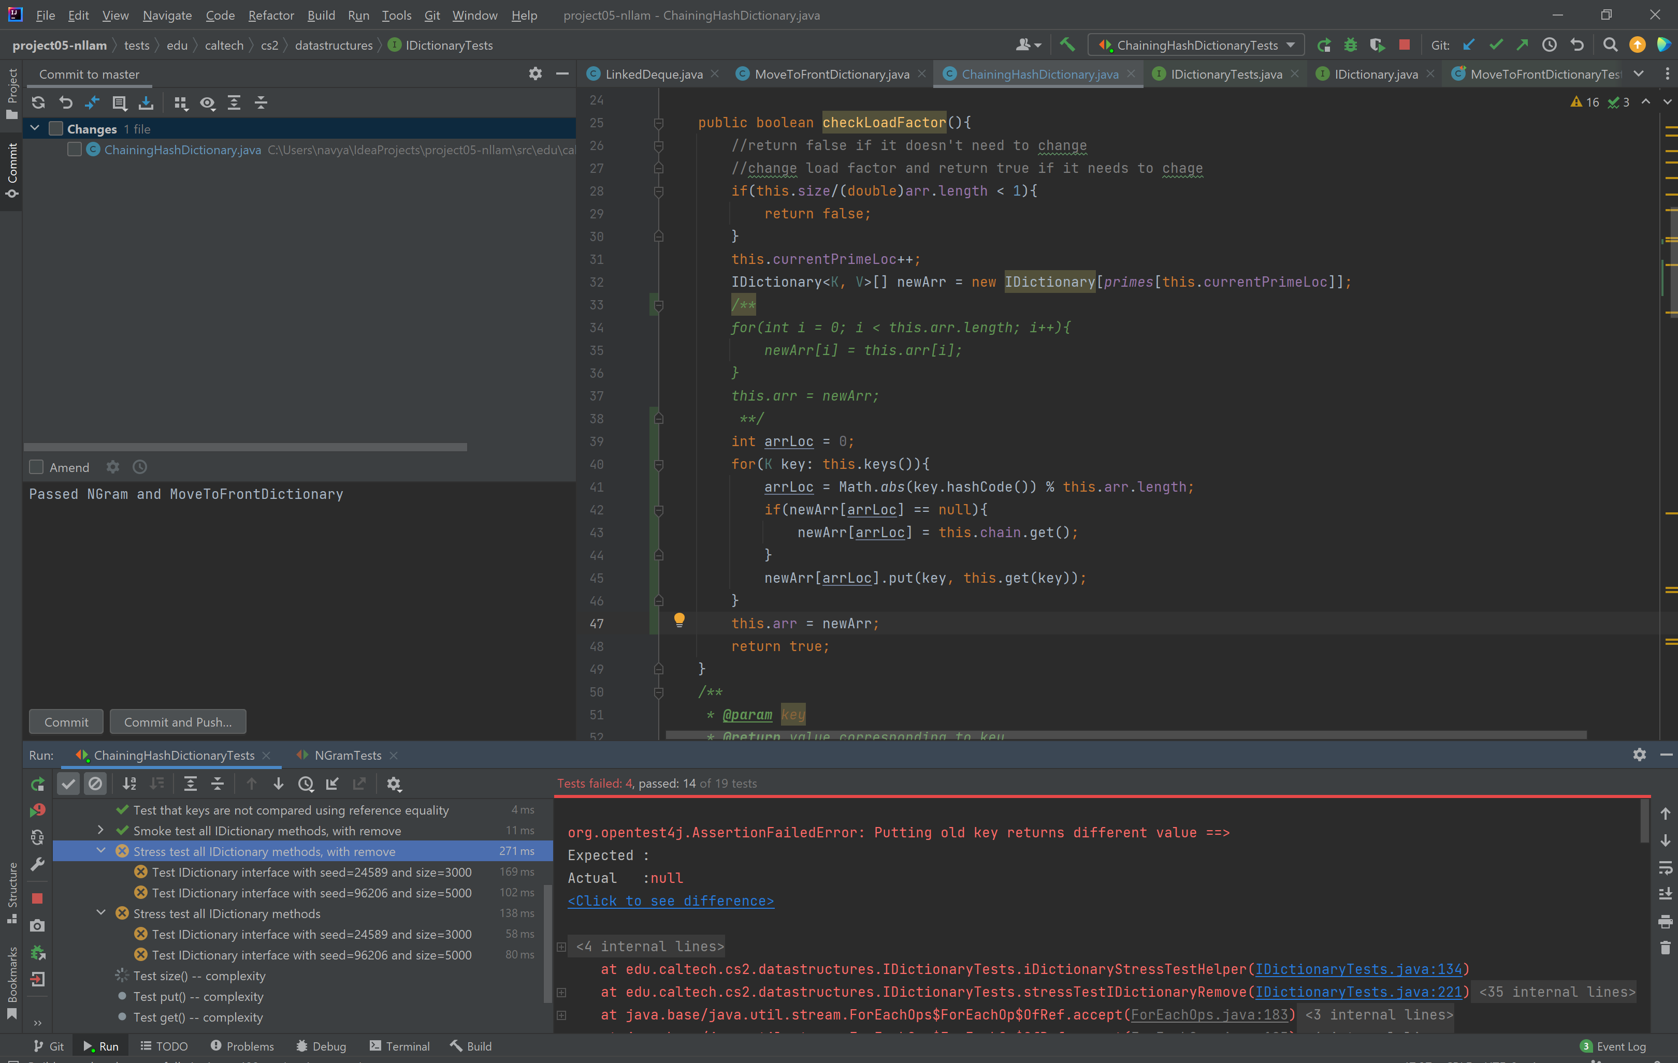This screenshot has height=1063, width=1678.
Task: Click the Show Diff icon in commit toolbar
Action: click(x=92, y=103)
